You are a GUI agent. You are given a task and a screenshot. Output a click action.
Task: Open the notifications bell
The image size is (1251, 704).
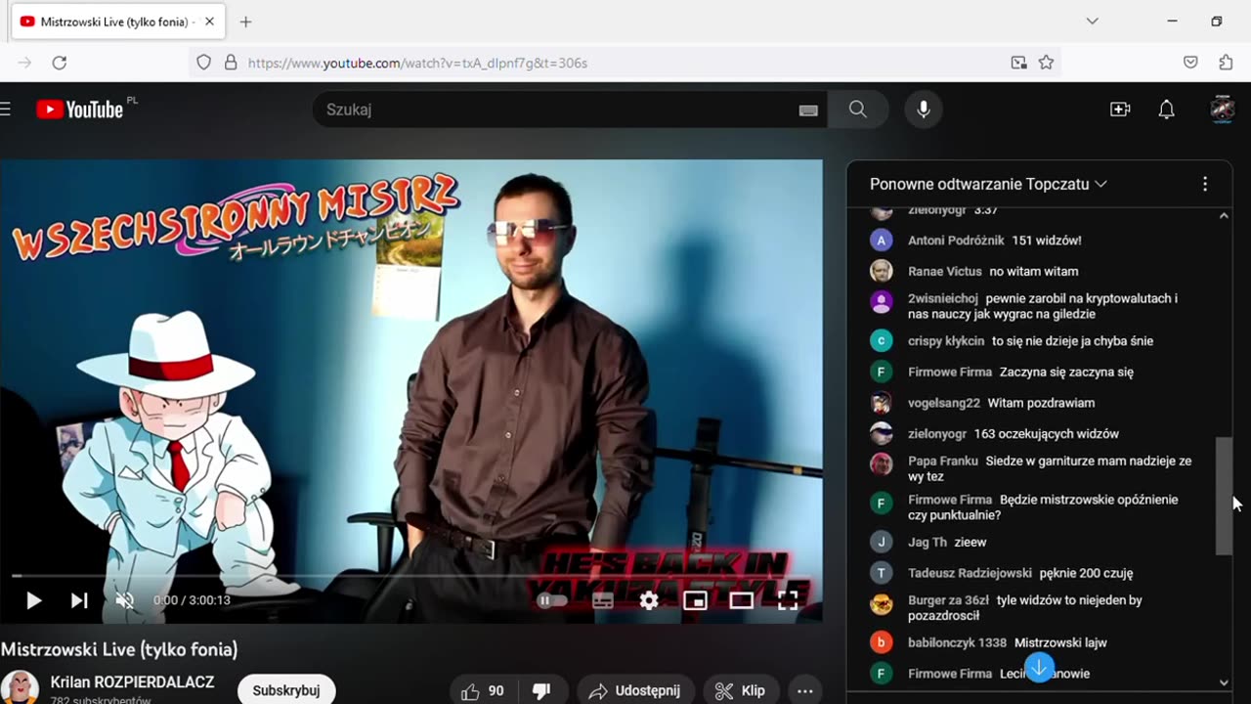1166,110
